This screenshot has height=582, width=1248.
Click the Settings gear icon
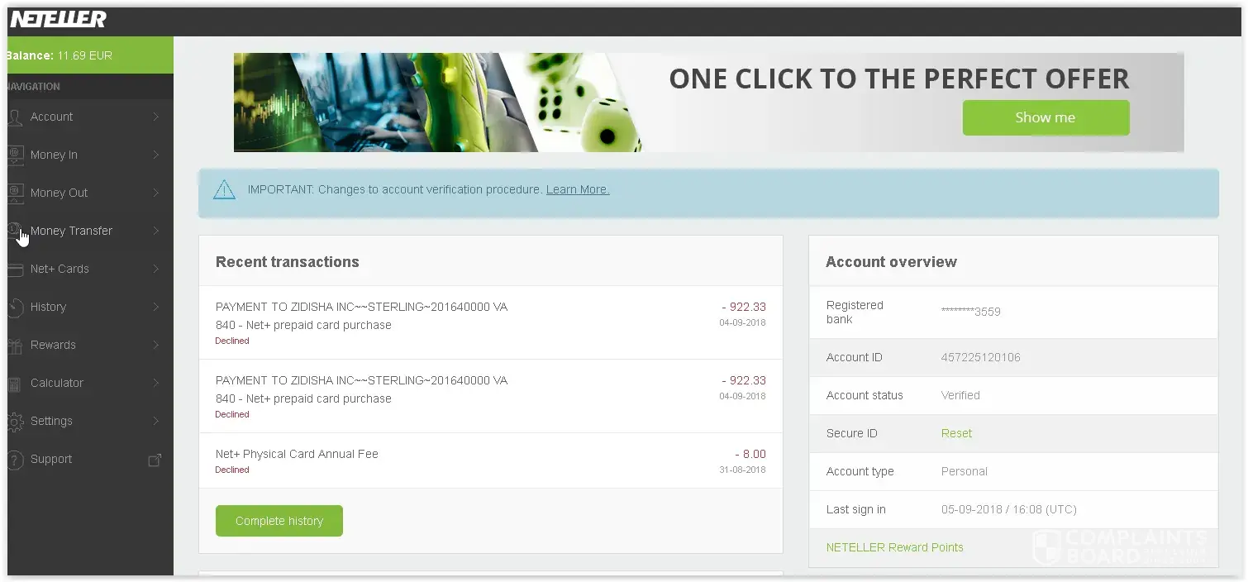(15, 421)
